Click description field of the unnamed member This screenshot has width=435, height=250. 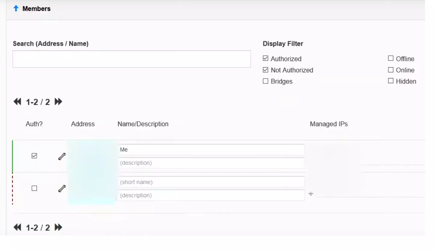point(211,195)
